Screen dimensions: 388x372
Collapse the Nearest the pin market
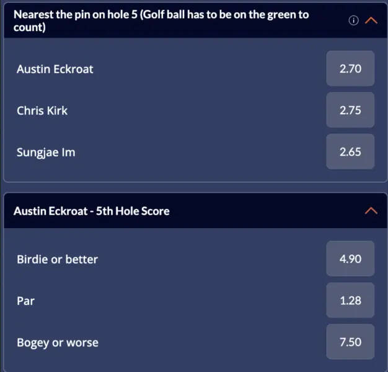371,20
